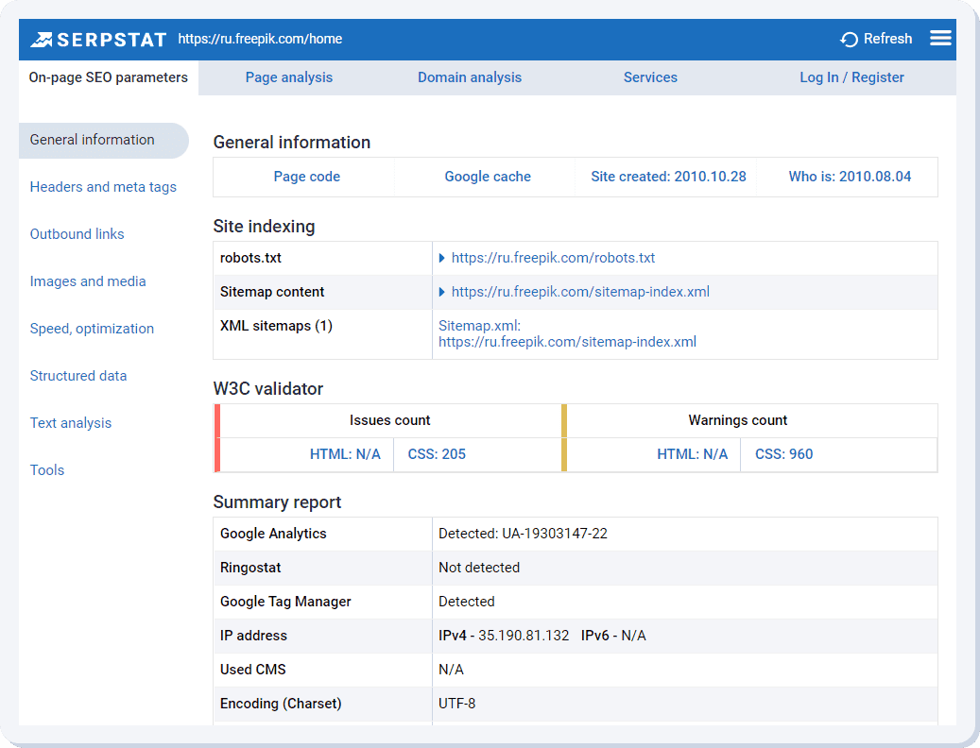Click the General information page heading
This screenshot has height=748, width=980.
click(x=292, y=143)
